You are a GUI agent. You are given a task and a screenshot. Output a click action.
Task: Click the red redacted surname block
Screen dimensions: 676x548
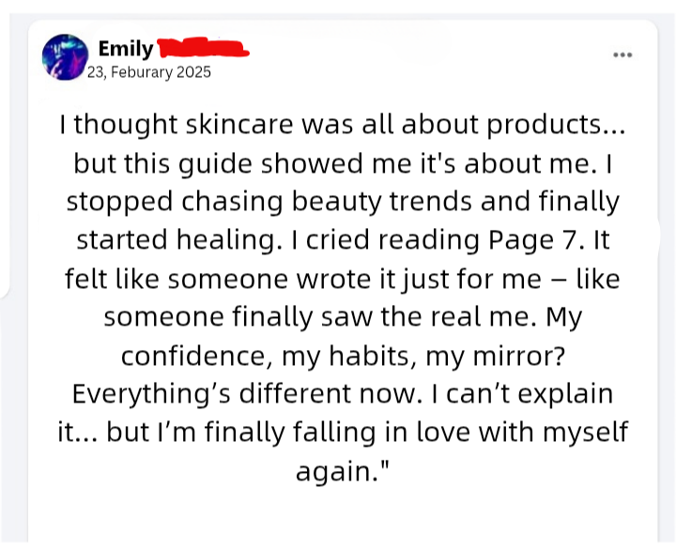click(x=203, y=47)
